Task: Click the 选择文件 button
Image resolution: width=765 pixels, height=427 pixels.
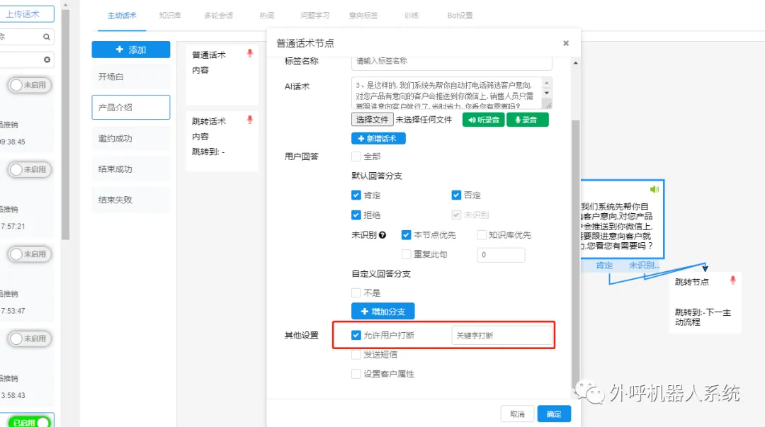Action: [373, 120]
